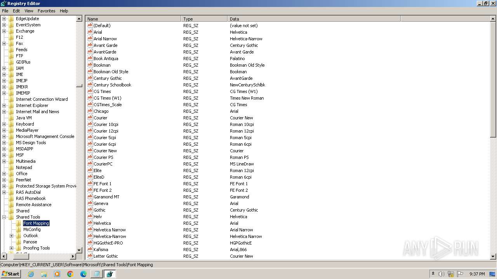
Task: Open the Edit menu
Action: point(16,11)
